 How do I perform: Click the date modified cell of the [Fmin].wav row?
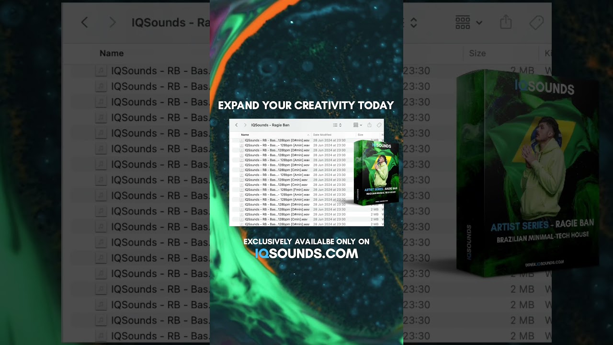[329, 190]
